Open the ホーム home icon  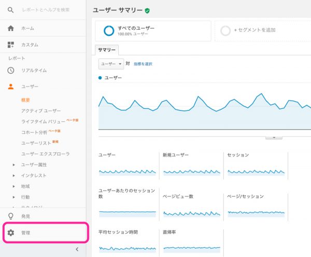tap(11, 28)
